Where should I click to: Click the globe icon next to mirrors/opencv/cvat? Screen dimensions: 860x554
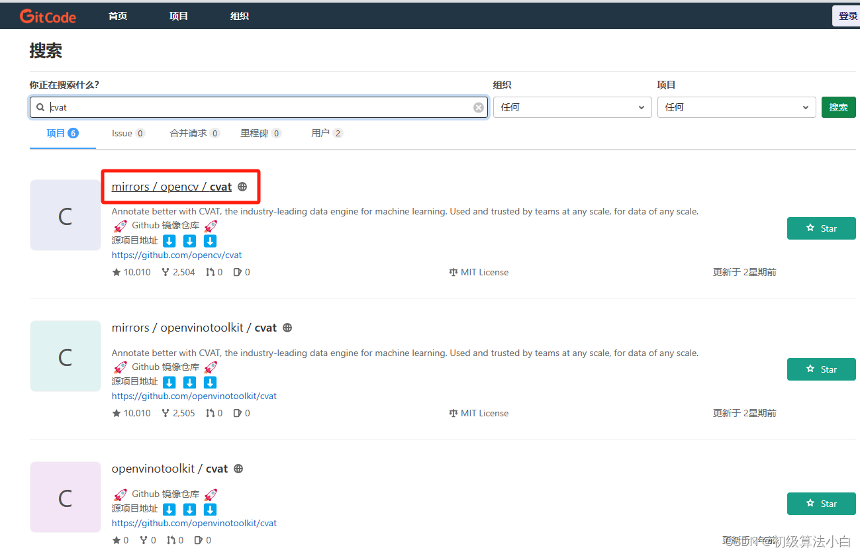click(244, 186)
